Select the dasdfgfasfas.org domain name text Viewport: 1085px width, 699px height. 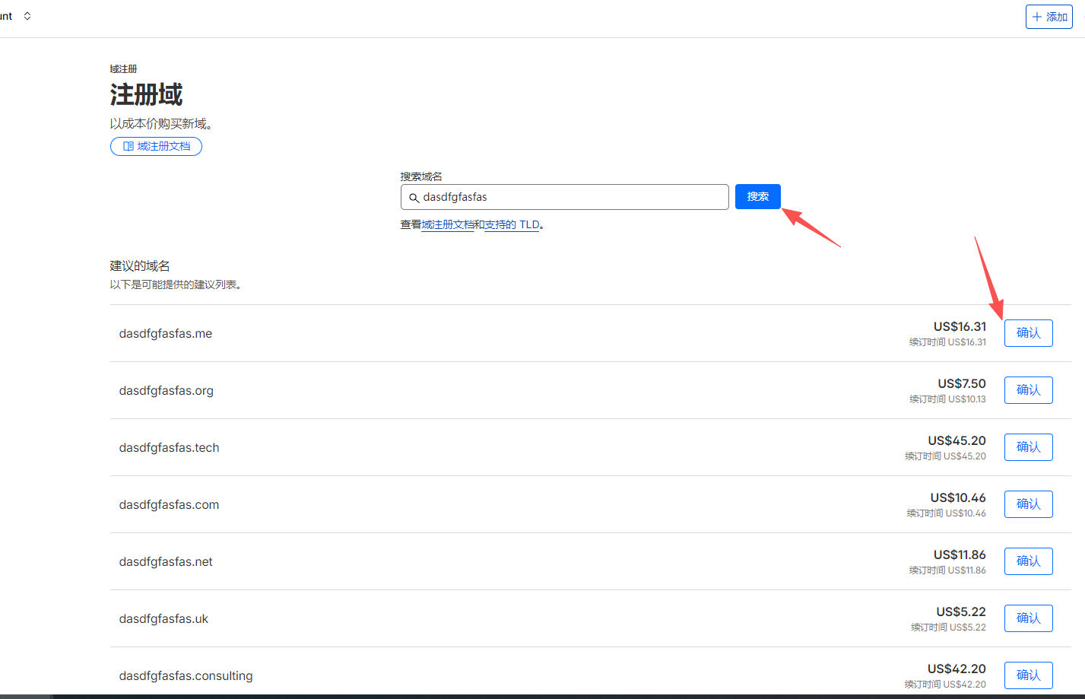tap(166, 391)
